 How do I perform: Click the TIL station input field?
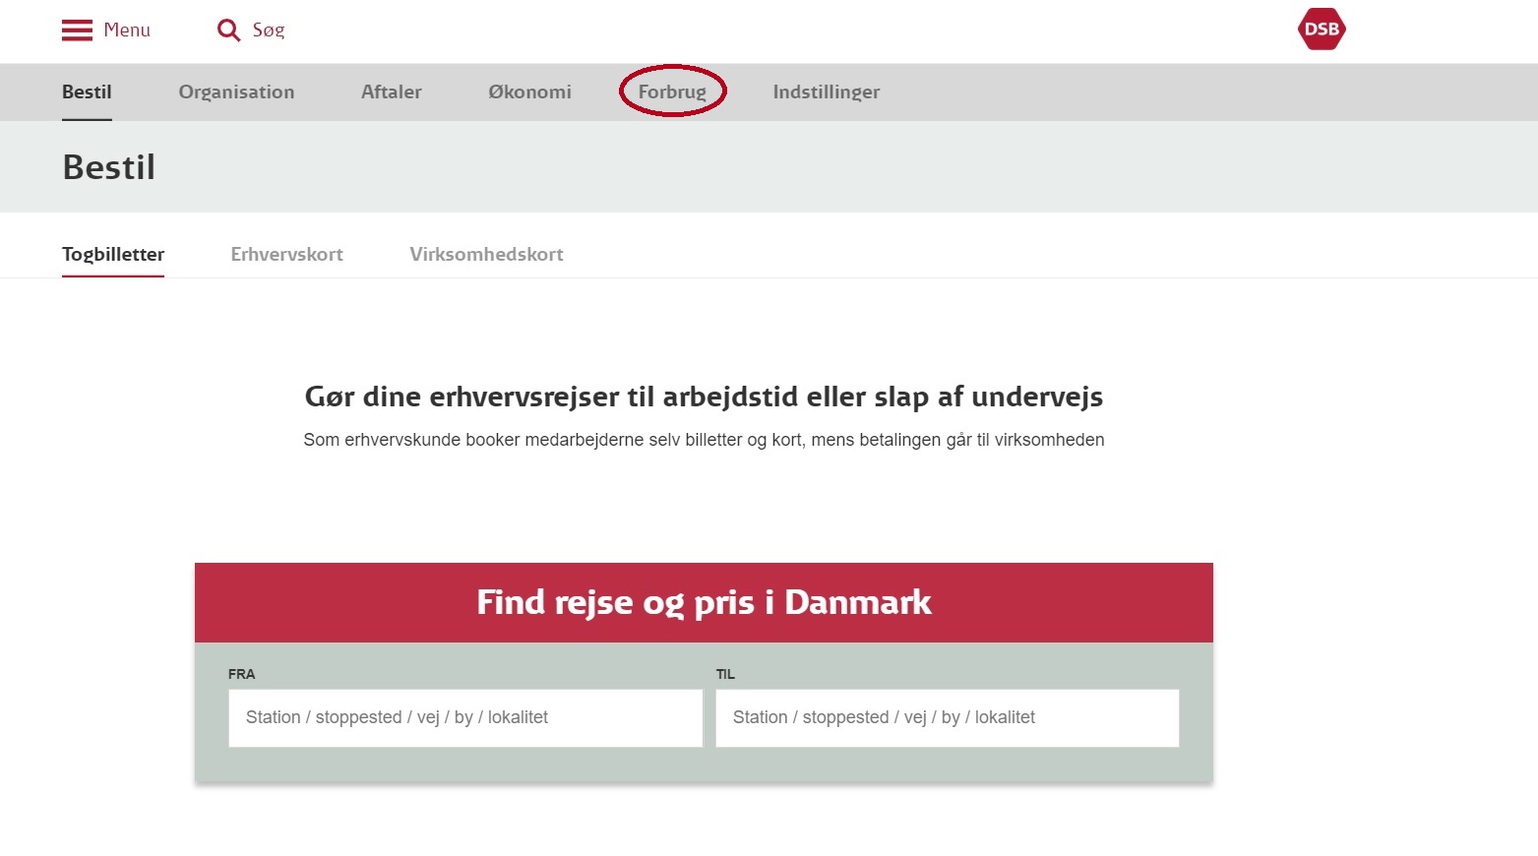coord(947,717)
